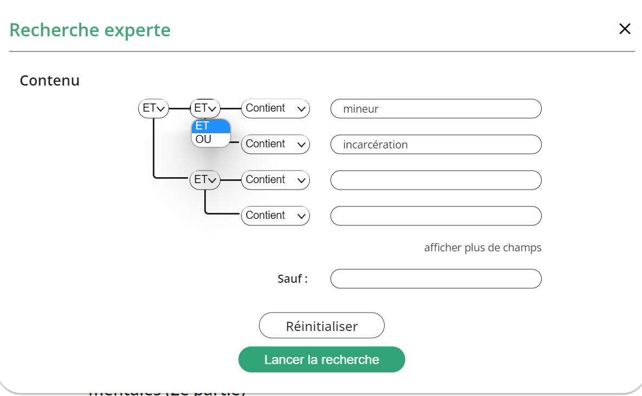Click the Recherche experte dialog title

pyautogui.click(x=90, y=30)
